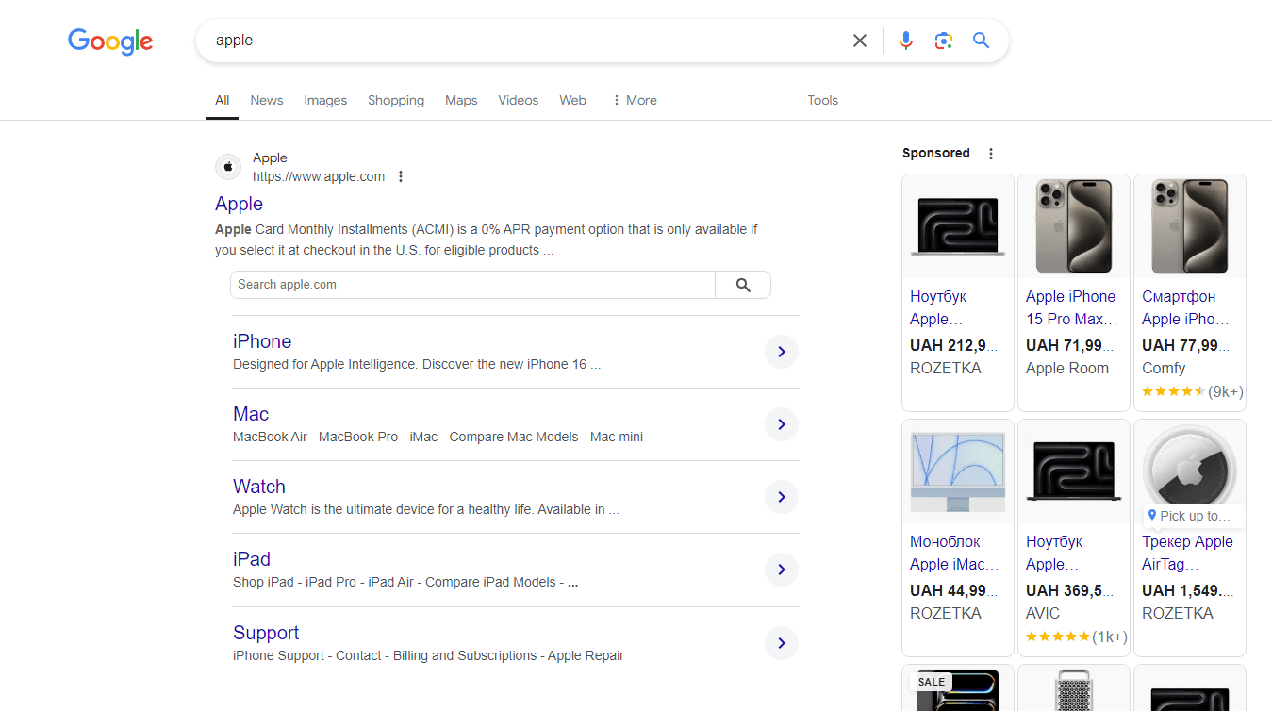
Task: Select the All results tab
Action: pyautogui.click(x=222, y=100)
